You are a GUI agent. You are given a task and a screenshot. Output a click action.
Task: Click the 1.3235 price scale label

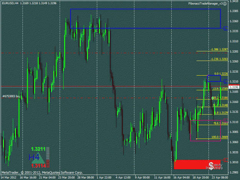point(234,71)
